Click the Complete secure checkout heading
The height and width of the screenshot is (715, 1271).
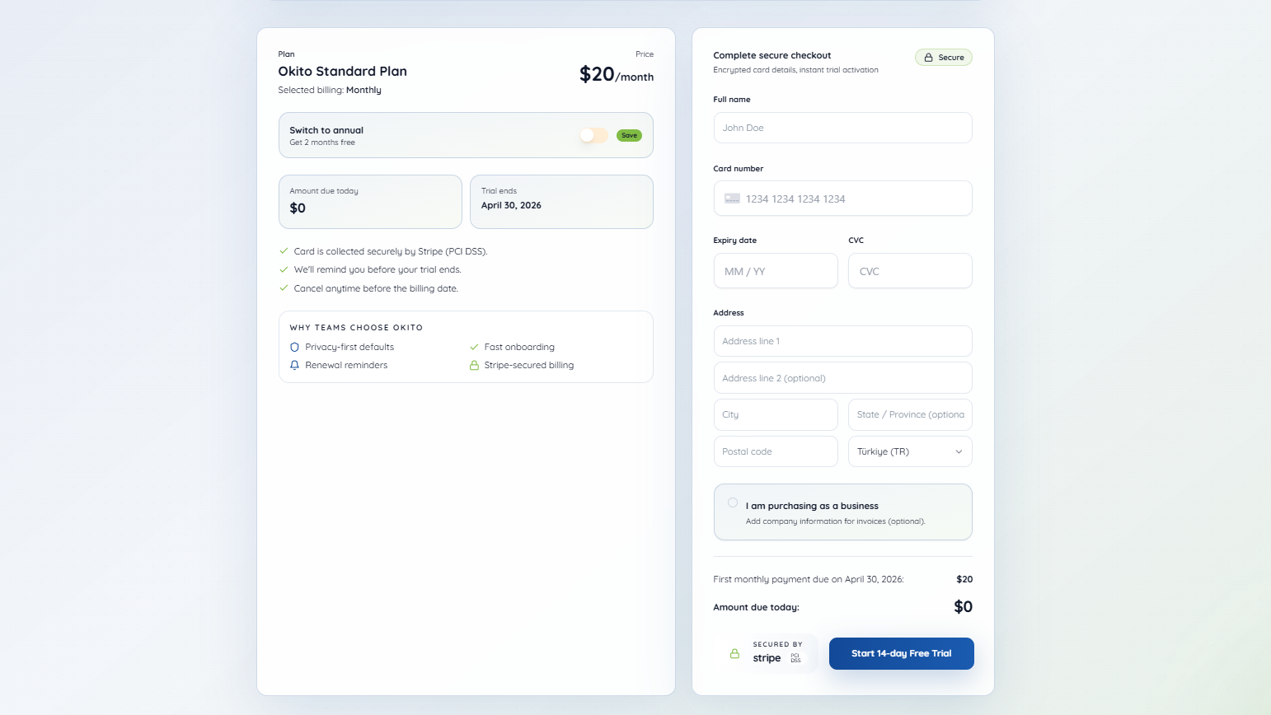click(x=772, y=55)
